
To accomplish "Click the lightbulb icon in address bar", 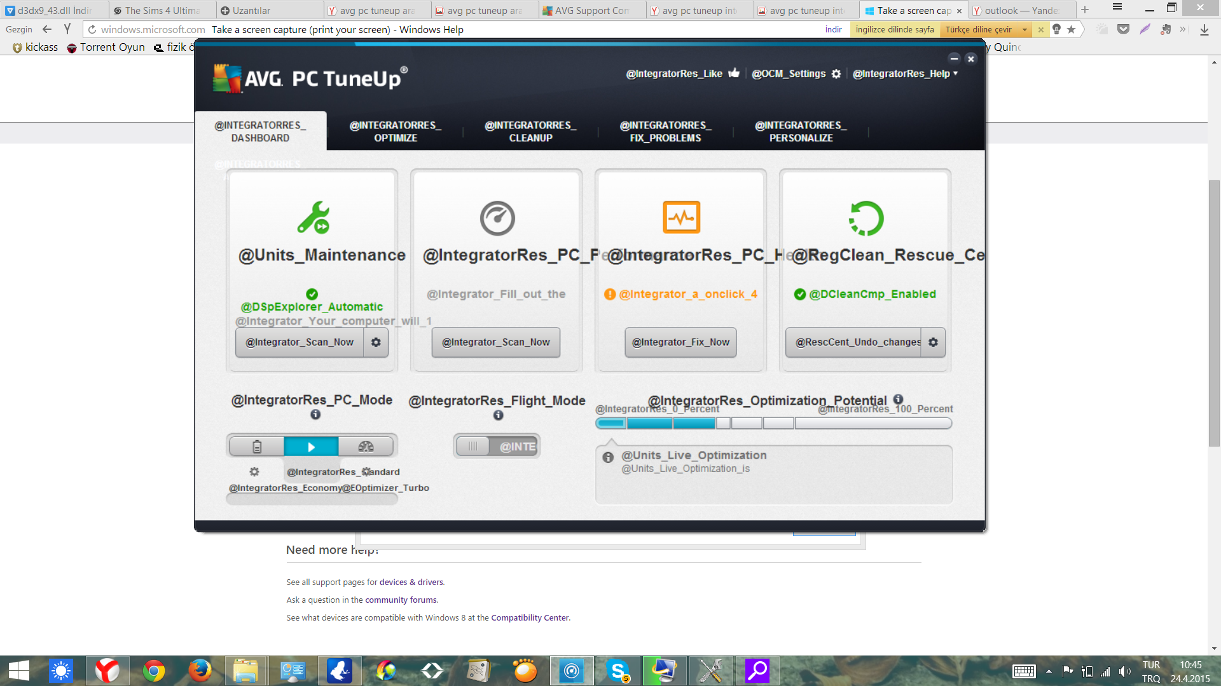I will click(1056, 29).
